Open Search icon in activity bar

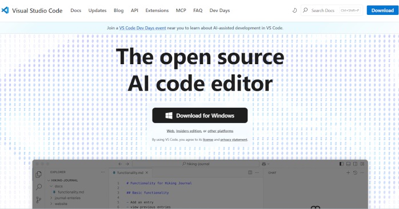click(x=39, y=187)
